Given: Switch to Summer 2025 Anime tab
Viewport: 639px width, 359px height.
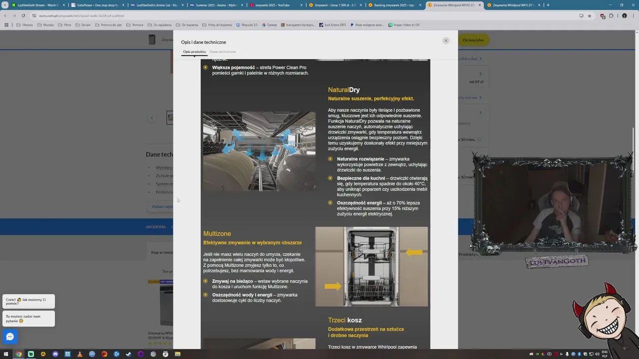Looking at the screenshot, I should [216, 5].
